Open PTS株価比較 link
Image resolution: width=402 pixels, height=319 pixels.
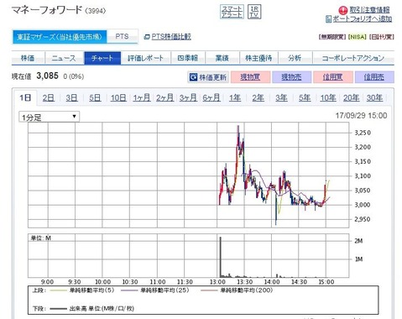coord(171,37)
